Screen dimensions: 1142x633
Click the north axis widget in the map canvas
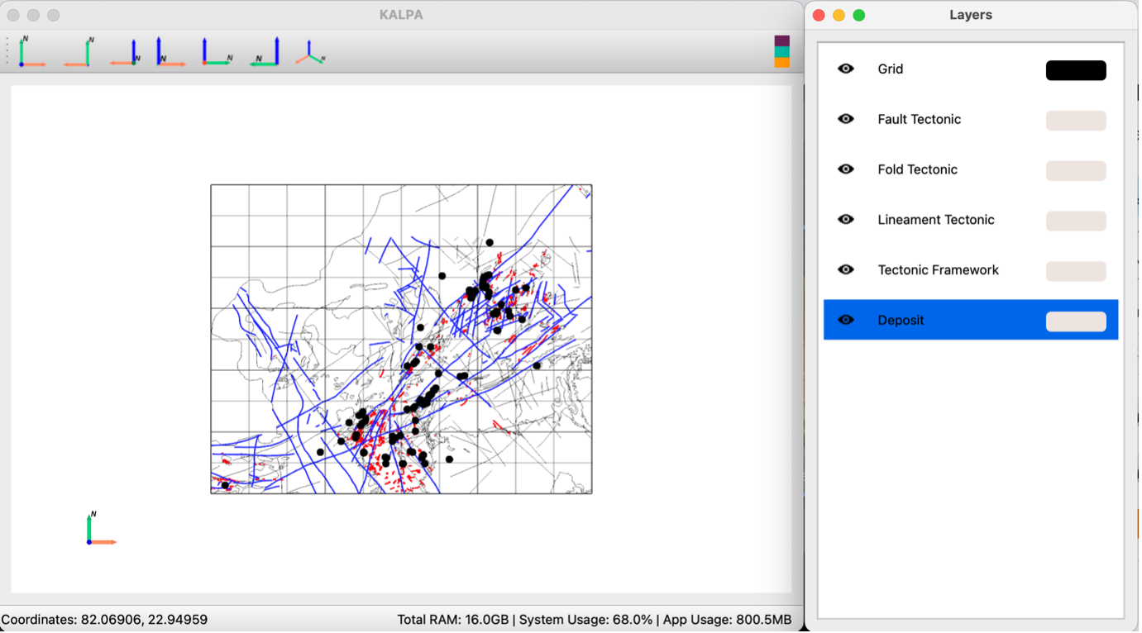99,529
